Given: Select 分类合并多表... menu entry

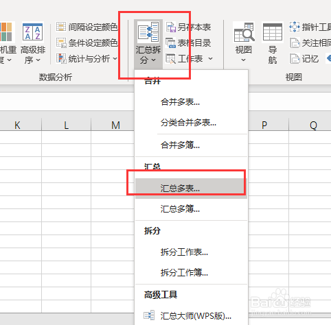Looking at the screenshot, I should coord(191,123).
